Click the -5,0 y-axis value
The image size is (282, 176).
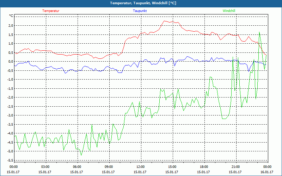11,151
